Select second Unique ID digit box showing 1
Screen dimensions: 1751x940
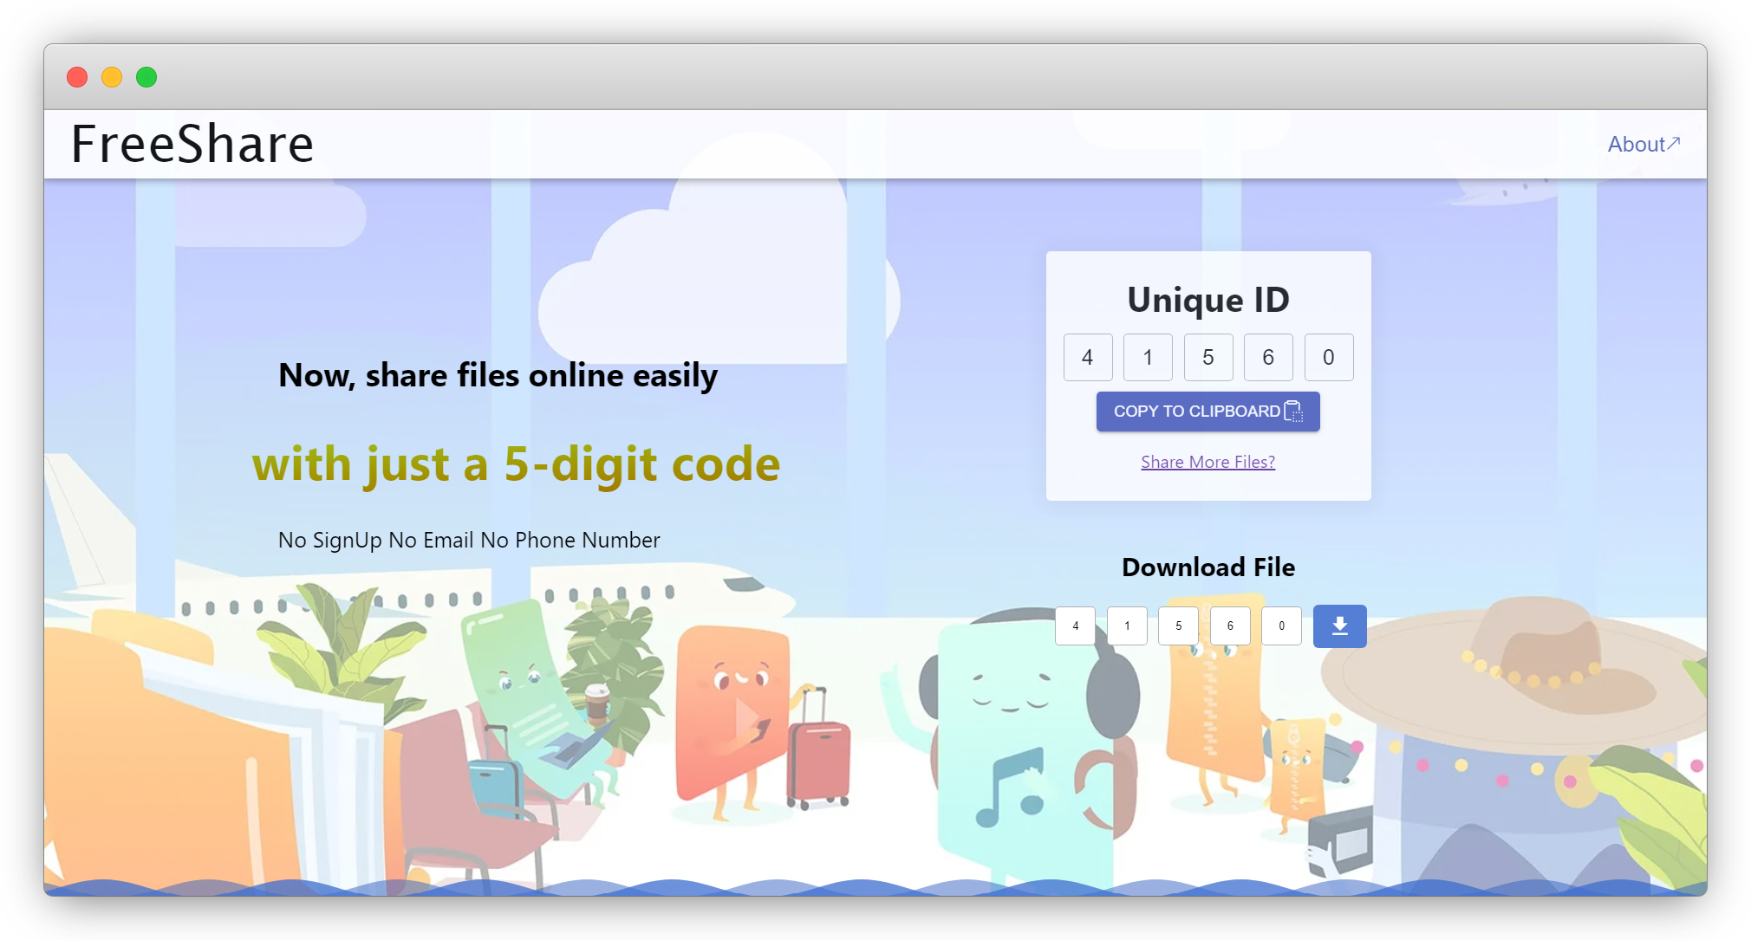[1148, 357]
